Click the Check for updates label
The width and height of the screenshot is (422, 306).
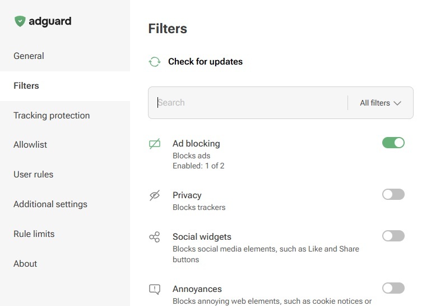point(205,62)
